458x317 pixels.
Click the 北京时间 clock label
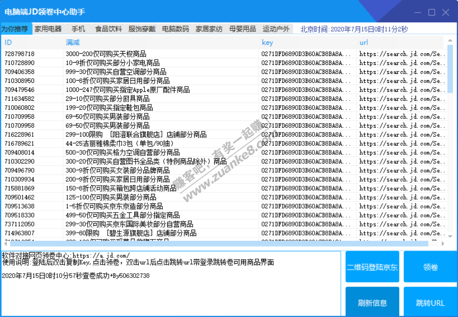pyautogui.click(x=354, y=29)
